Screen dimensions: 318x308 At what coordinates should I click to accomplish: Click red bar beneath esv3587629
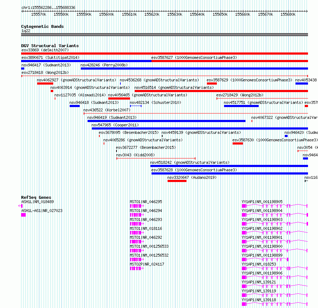[212, 84]
